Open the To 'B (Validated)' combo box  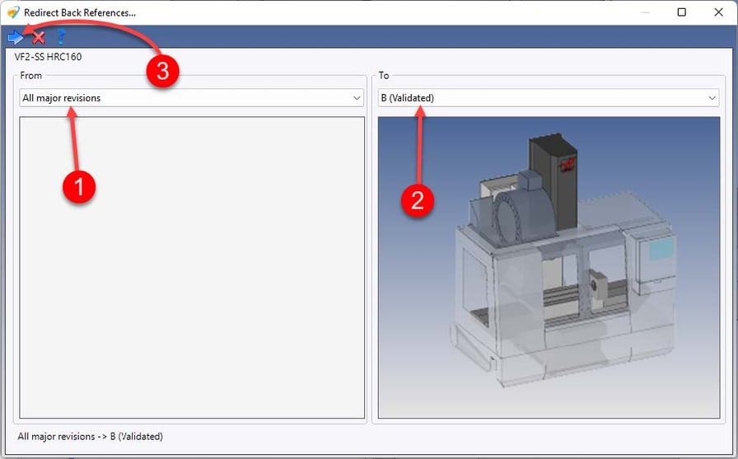(549, 98)
